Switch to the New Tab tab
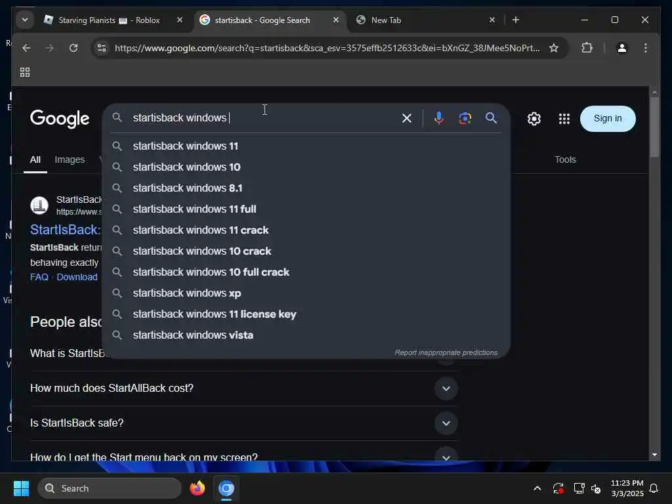 click(x=425, y=20)
